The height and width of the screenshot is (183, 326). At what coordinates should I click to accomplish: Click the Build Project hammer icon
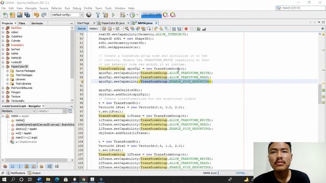point(98,15)
